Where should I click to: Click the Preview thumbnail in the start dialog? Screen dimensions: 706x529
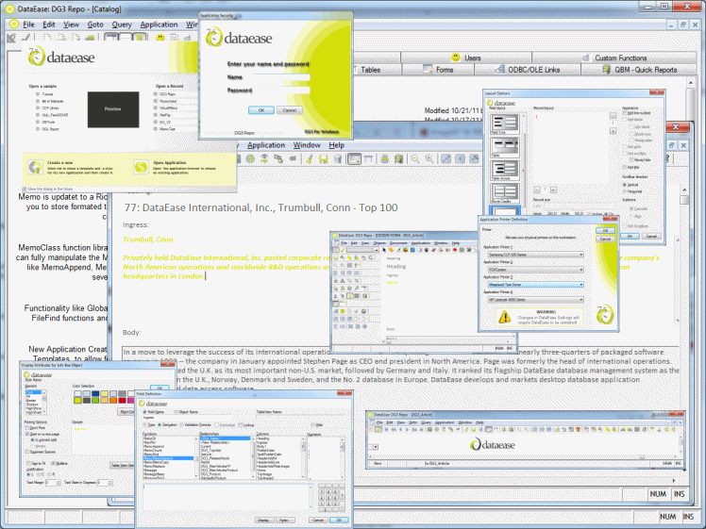[x=113, y=109]
